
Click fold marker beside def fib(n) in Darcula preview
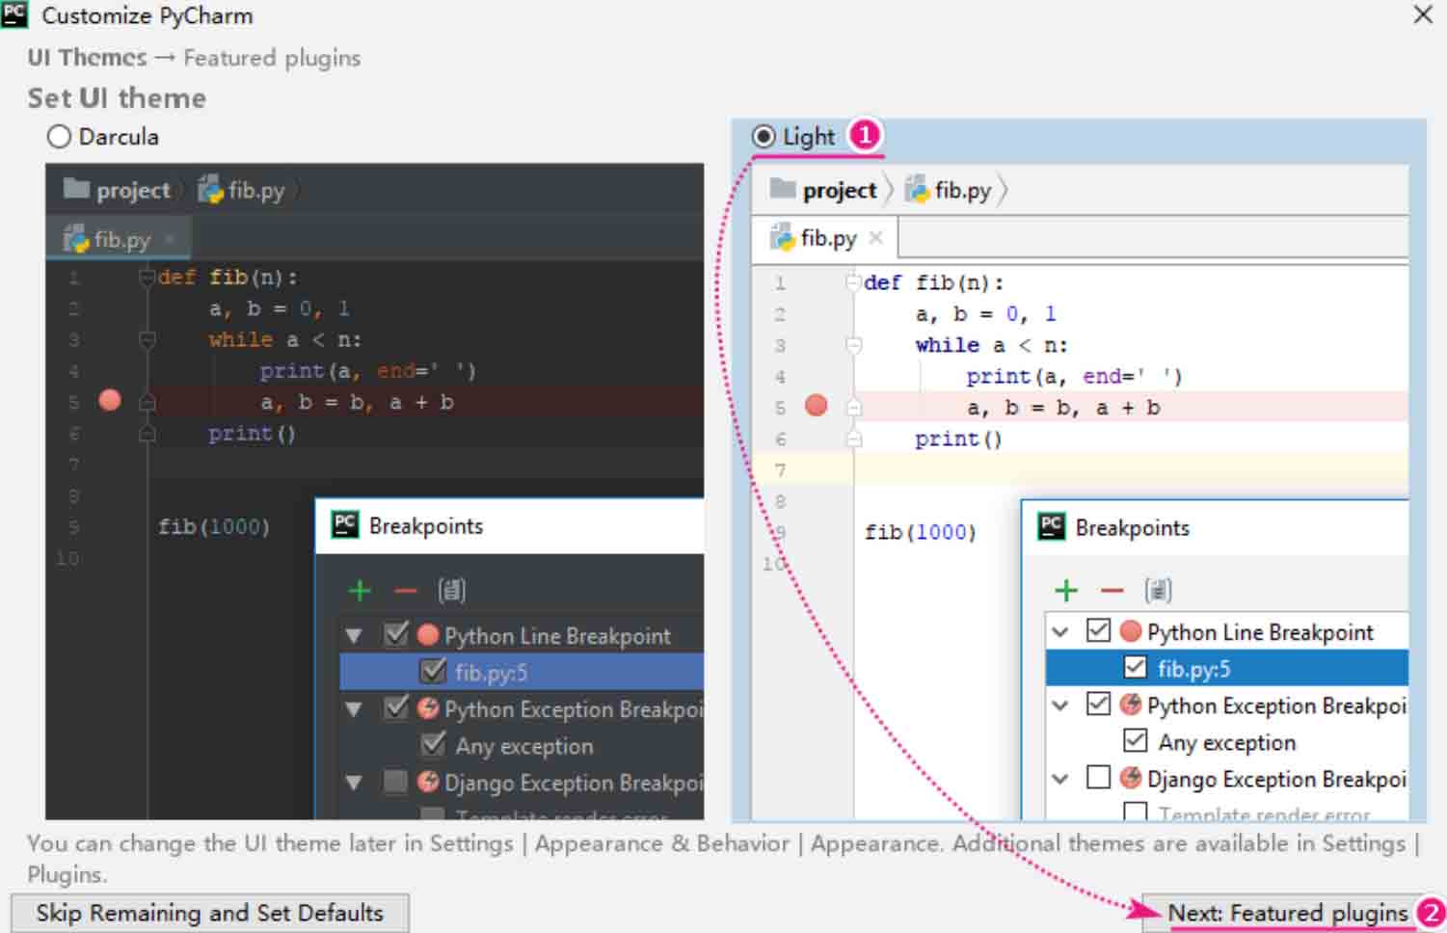[147, 278]
